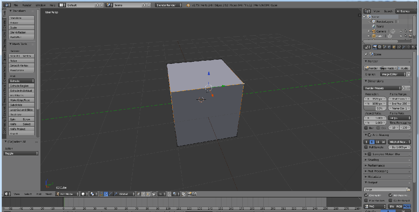Enable Sampled Motion Blur checkbox

(369, 154)
